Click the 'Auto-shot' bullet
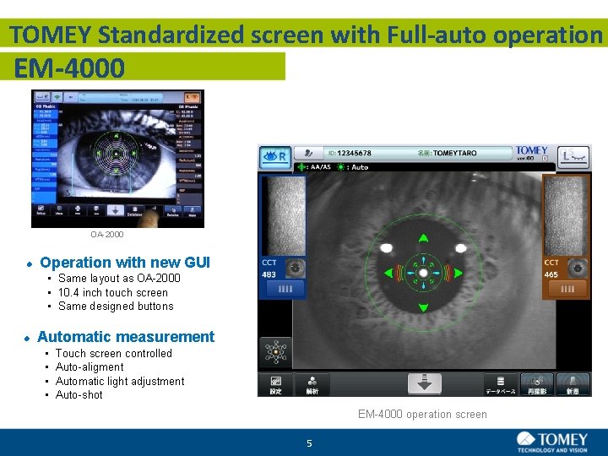608x456 pixels. tap(79, 394)
